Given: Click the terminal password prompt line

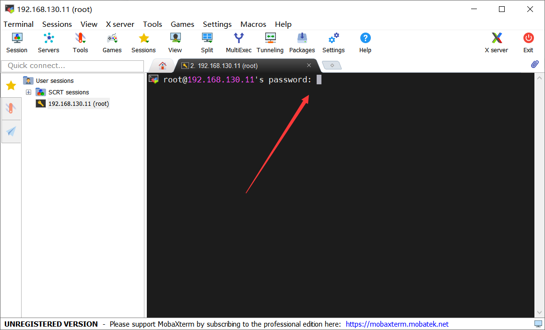Looking at the screenshot, I should pyautogui.click(x=237, y=80).
